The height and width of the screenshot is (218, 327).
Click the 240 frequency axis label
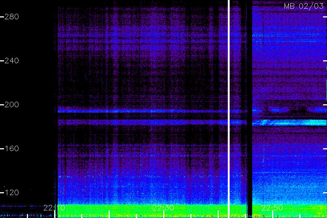(x=12, y=61)
